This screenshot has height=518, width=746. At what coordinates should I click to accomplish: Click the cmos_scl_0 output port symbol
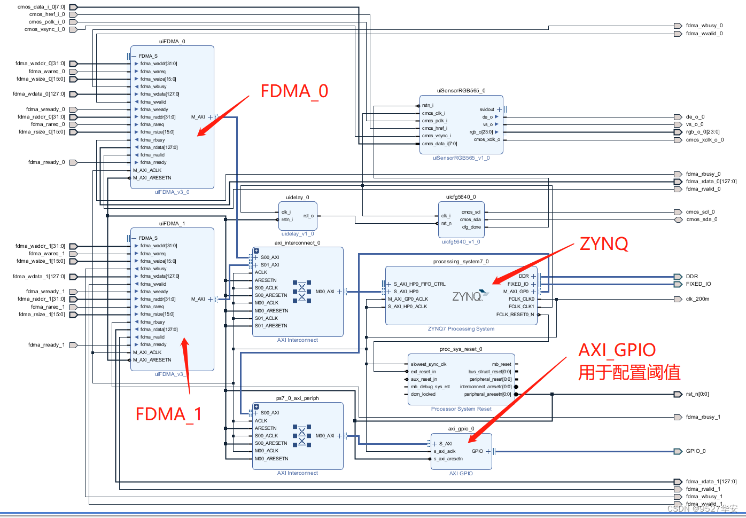coord(678,212)
